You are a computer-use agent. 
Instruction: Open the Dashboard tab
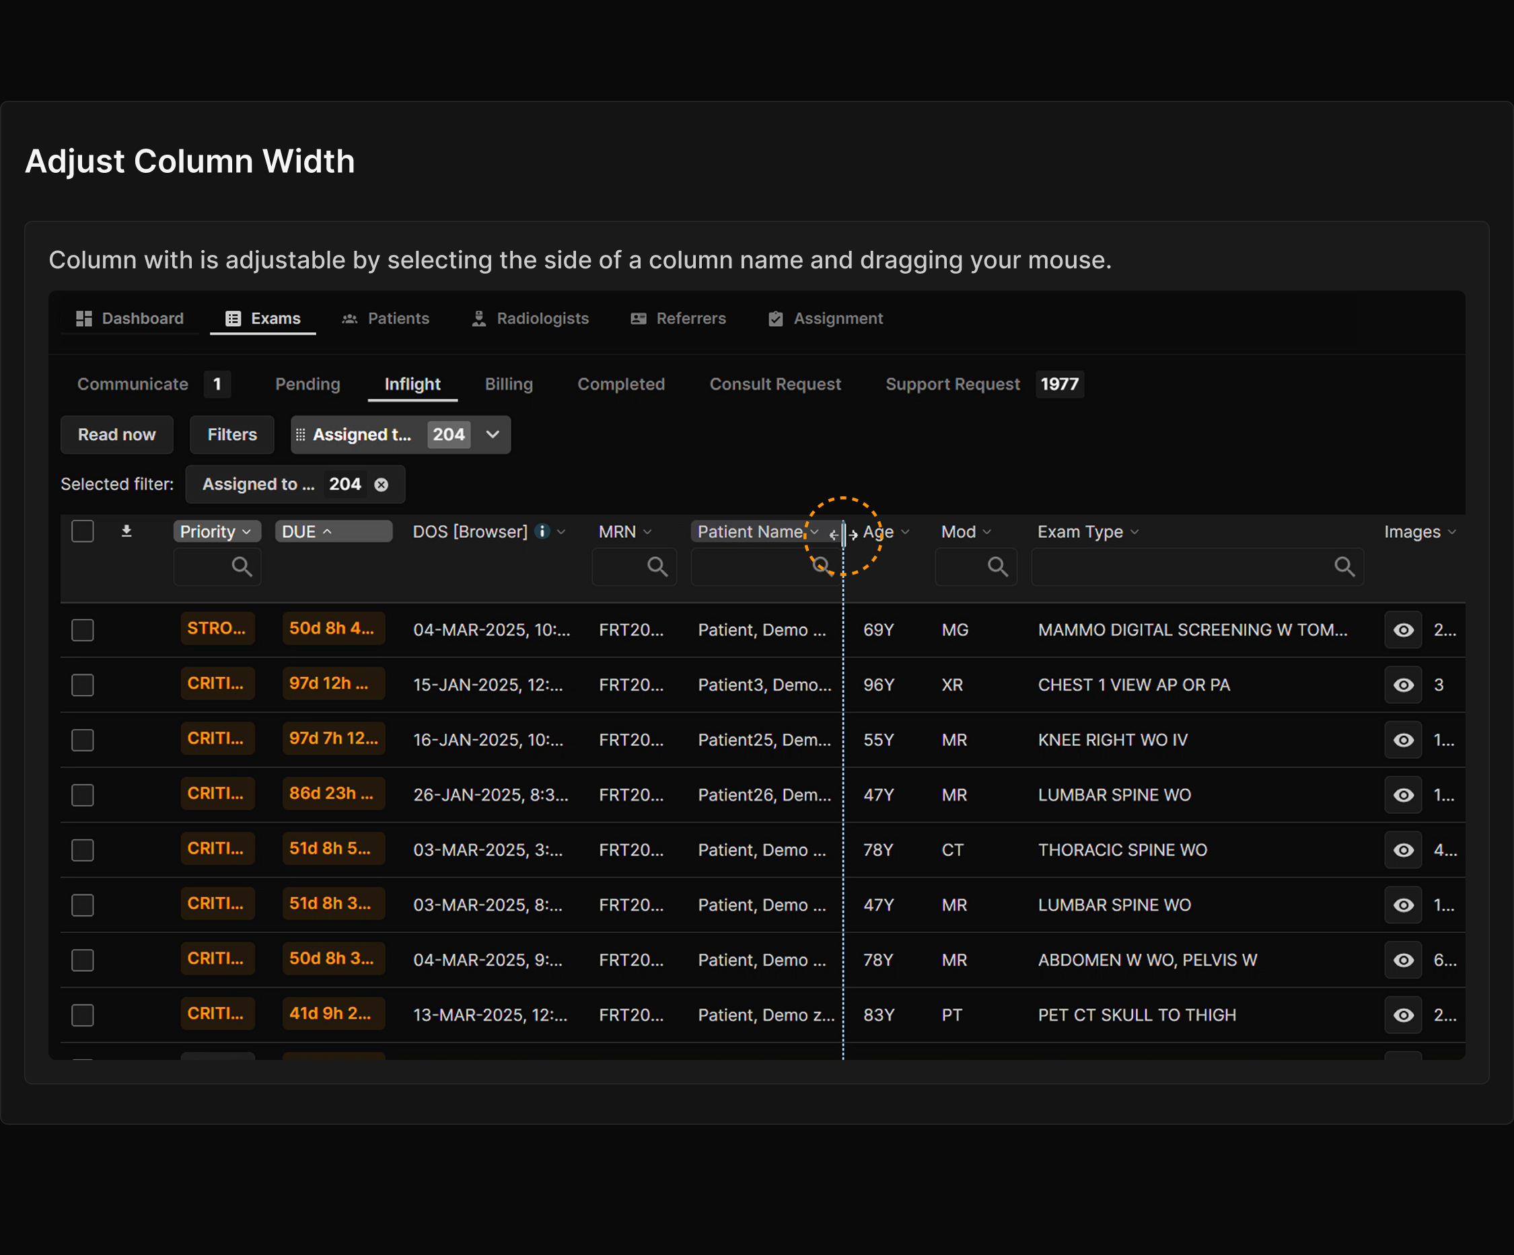[x=131, y=318]
